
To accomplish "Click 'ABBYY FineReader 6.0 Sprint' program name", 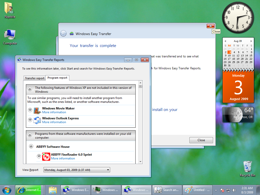I will click(71, 155).
